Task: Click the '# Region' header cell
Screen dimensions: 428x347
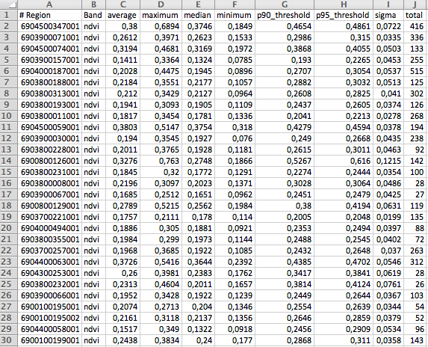Action: coord(50,15)
